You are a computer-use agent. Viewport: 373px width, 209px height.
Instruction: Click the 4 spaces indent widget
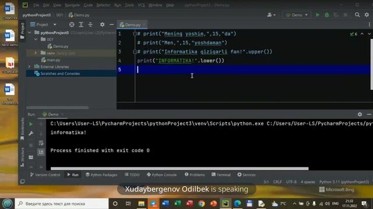[x=308, y=182]
